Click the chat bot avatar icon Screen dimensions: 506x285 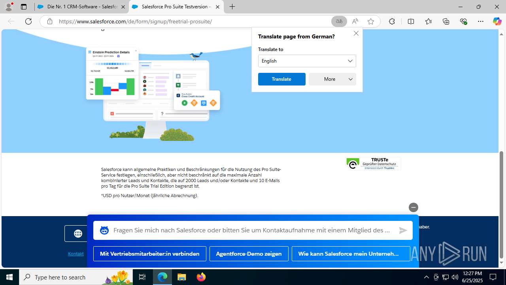click(104, 230)
